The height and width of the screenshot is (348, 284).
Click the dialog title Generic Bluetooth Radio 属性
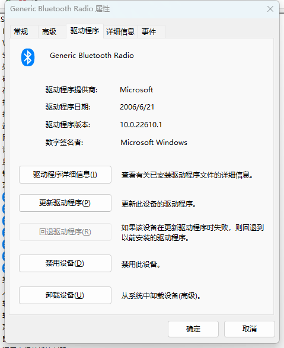[60, 9]
